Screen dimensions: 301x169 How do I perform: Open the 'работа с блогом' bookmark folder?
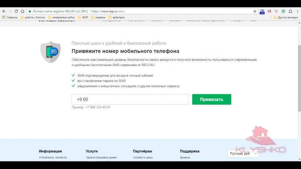pyautogui.click(x=33, y=17)
